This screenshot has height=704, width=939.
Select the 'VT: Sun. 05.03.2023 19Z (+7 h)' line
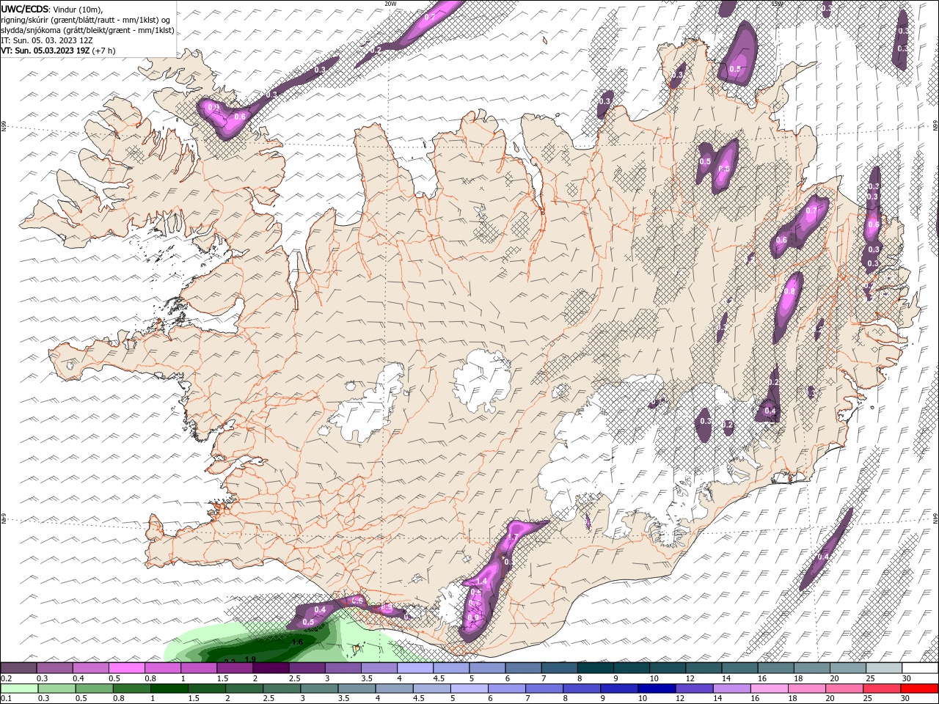[59, 51]
